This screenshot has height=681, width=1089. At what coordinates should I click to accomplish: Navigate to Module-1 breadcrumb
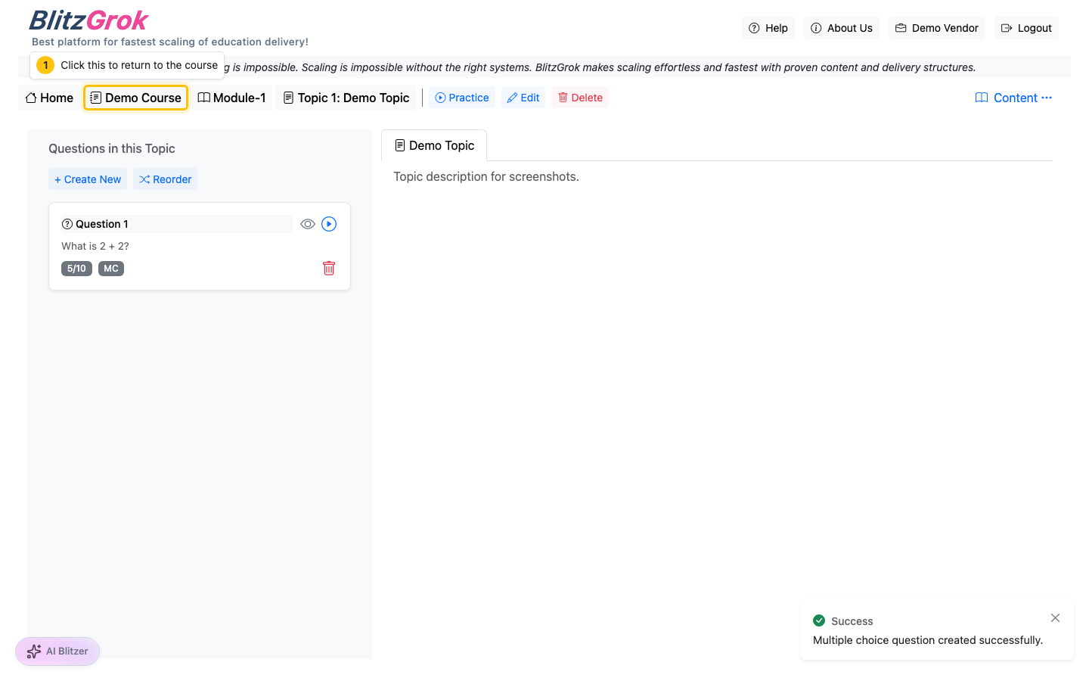[x=231, y=98]
